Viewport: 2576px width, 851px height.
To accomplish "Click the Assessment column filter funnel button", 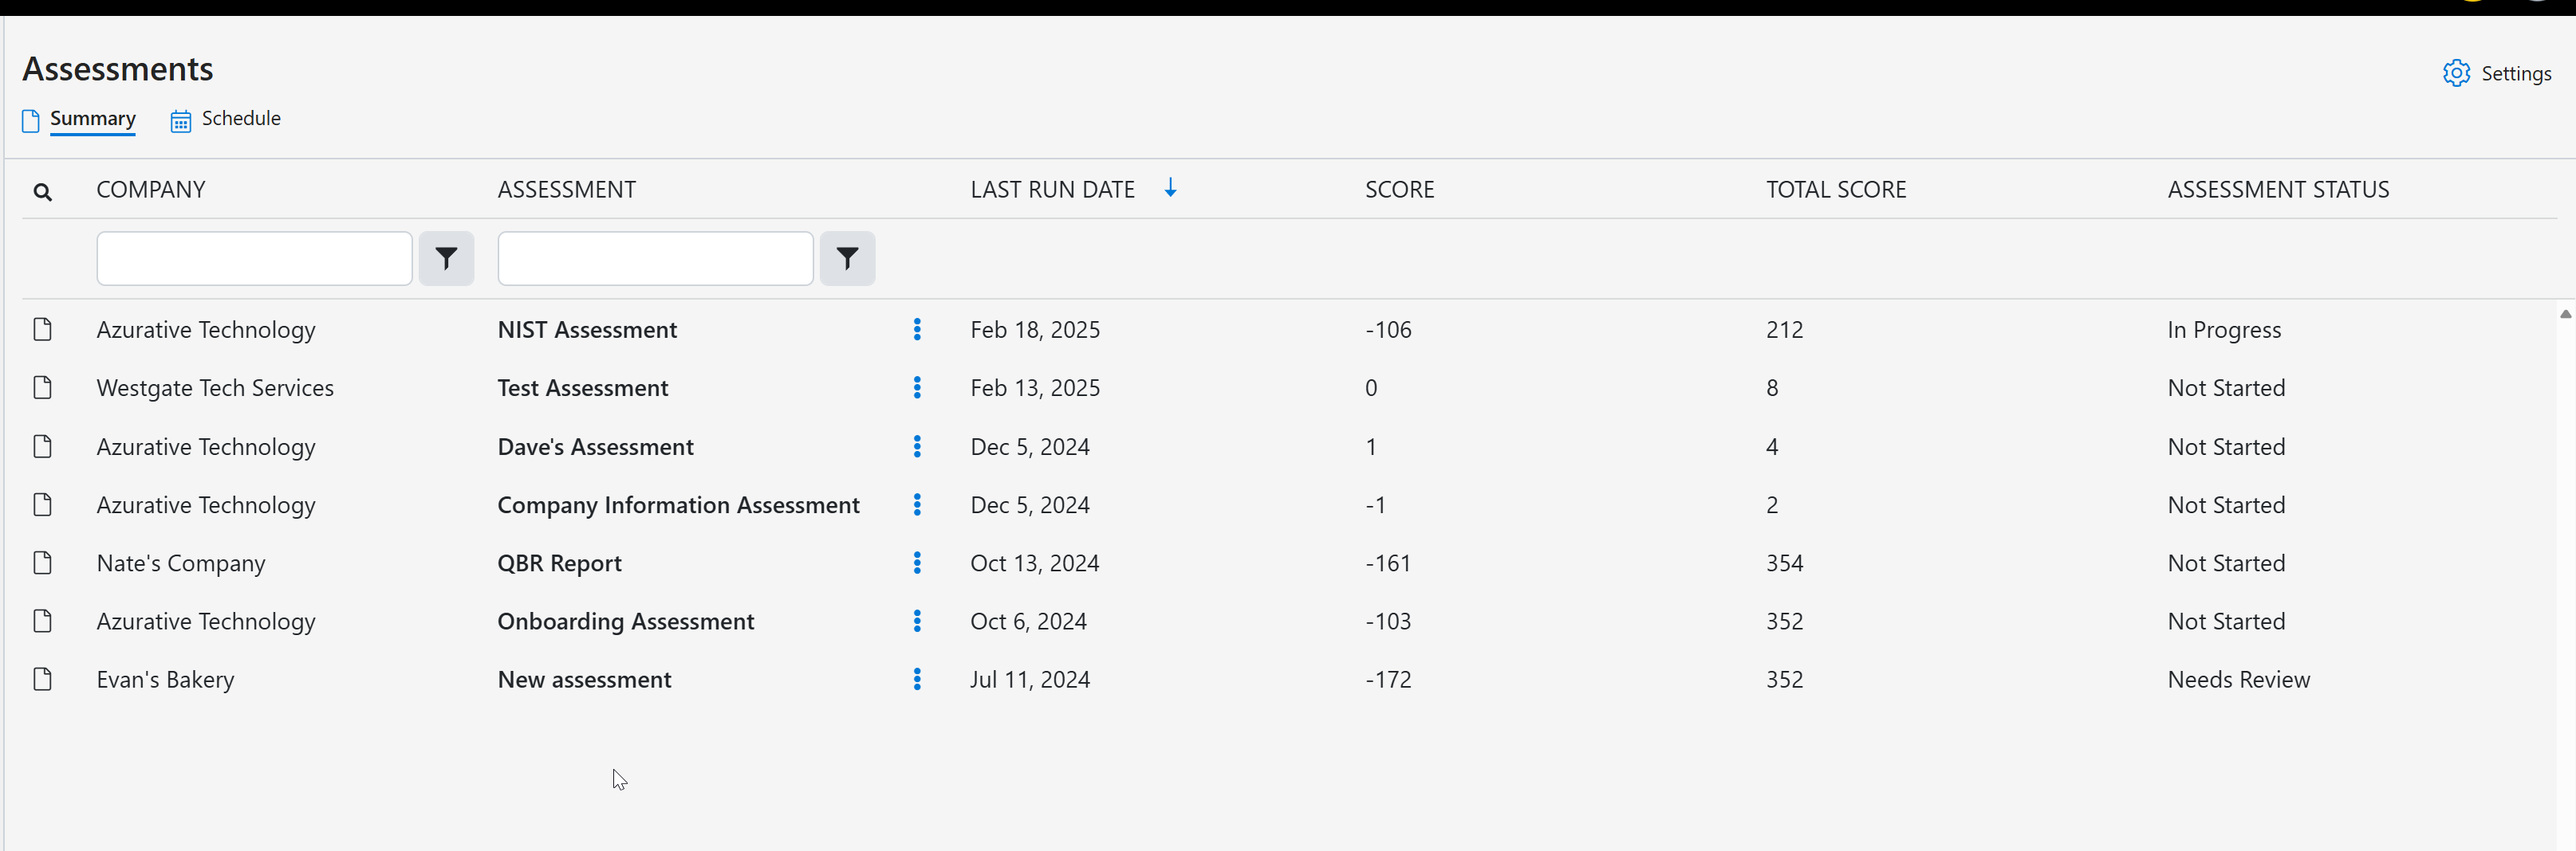I will click(847, 259).
